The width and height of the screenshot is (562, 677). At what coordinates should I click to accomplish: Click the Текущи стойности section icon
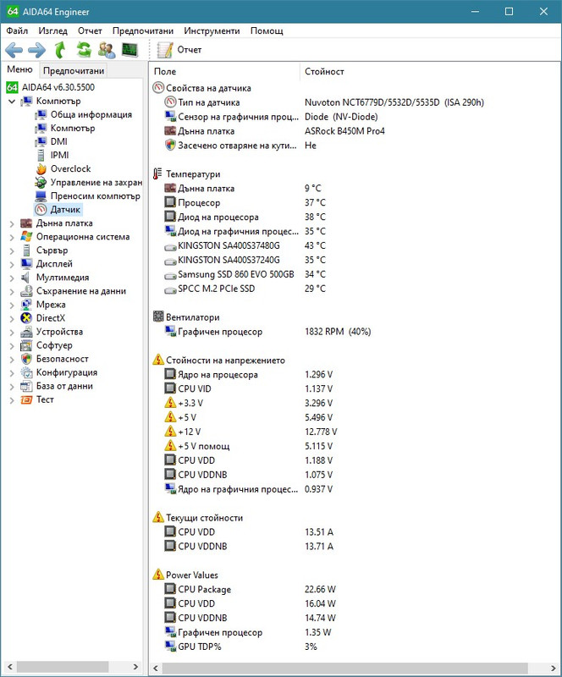[x=158, y=517]
